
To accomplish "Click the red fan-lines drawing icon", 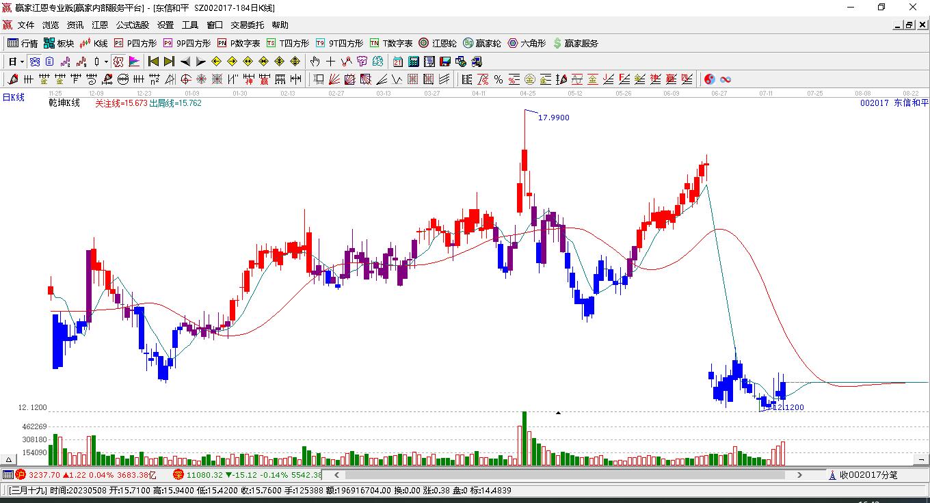I will point(334,79).
